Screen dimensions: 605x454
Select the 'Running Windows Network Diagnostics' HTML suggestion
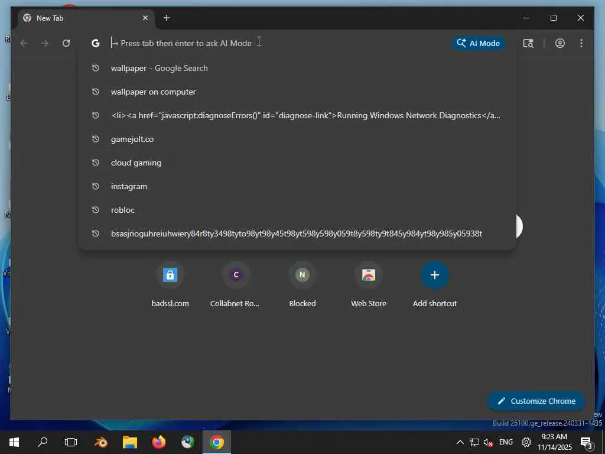coord(297,115)
